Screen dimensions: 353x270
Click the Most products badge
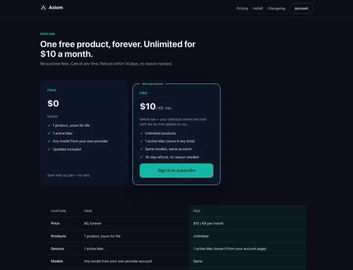click(152, 84)
